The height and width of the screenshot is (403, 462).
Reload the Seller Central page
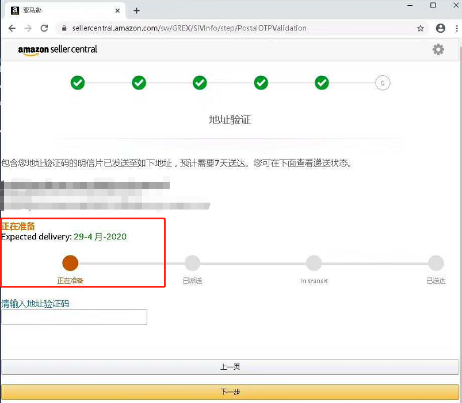[44, 28]
